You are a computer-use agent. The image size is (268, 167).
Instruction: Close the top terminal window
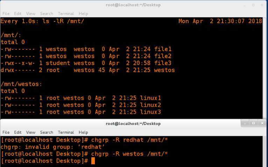click(262, 5)
